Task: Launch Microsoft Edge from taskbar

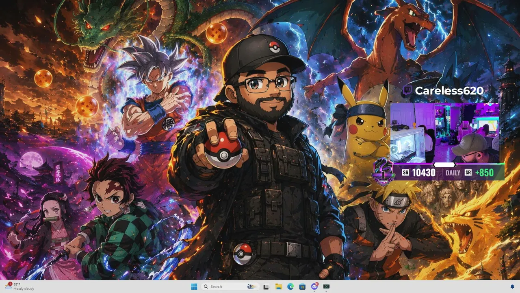Action: [x=290, y=286]
